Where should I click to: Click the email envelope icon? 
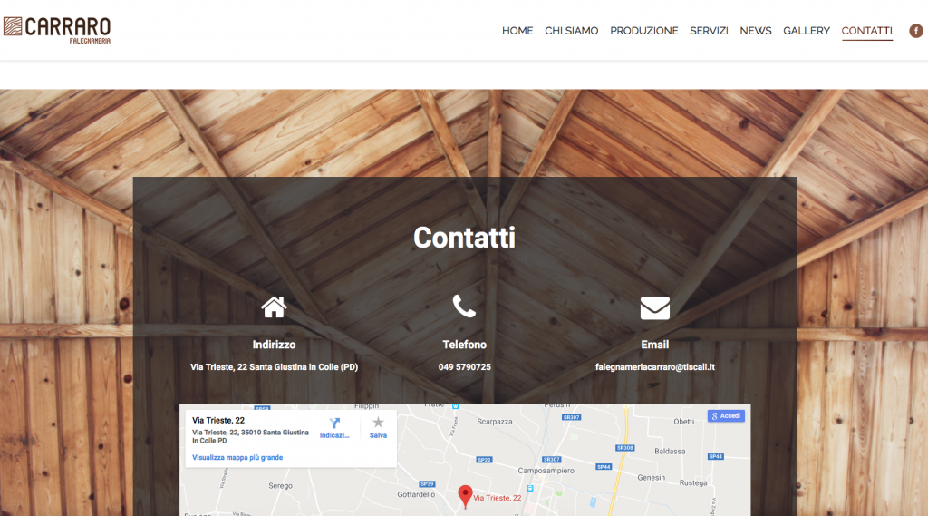(x=654, y=308)
